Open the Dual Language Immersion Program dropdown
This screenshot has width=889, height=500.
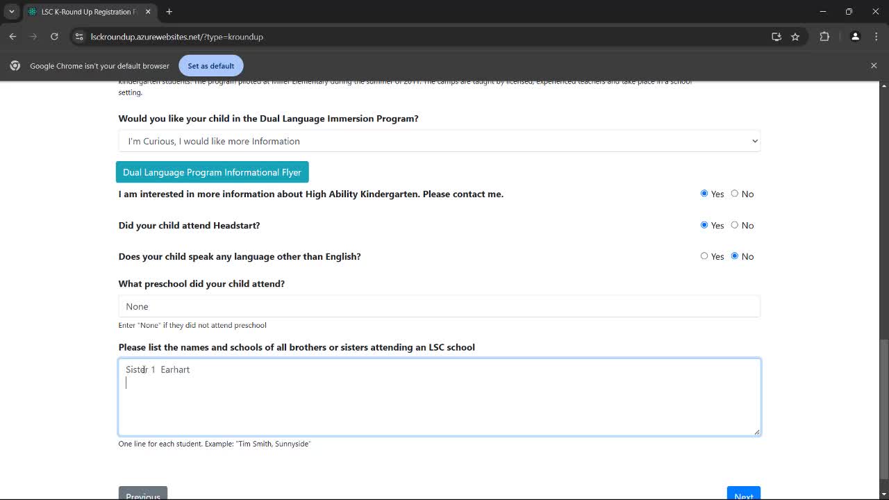point(439,141)
